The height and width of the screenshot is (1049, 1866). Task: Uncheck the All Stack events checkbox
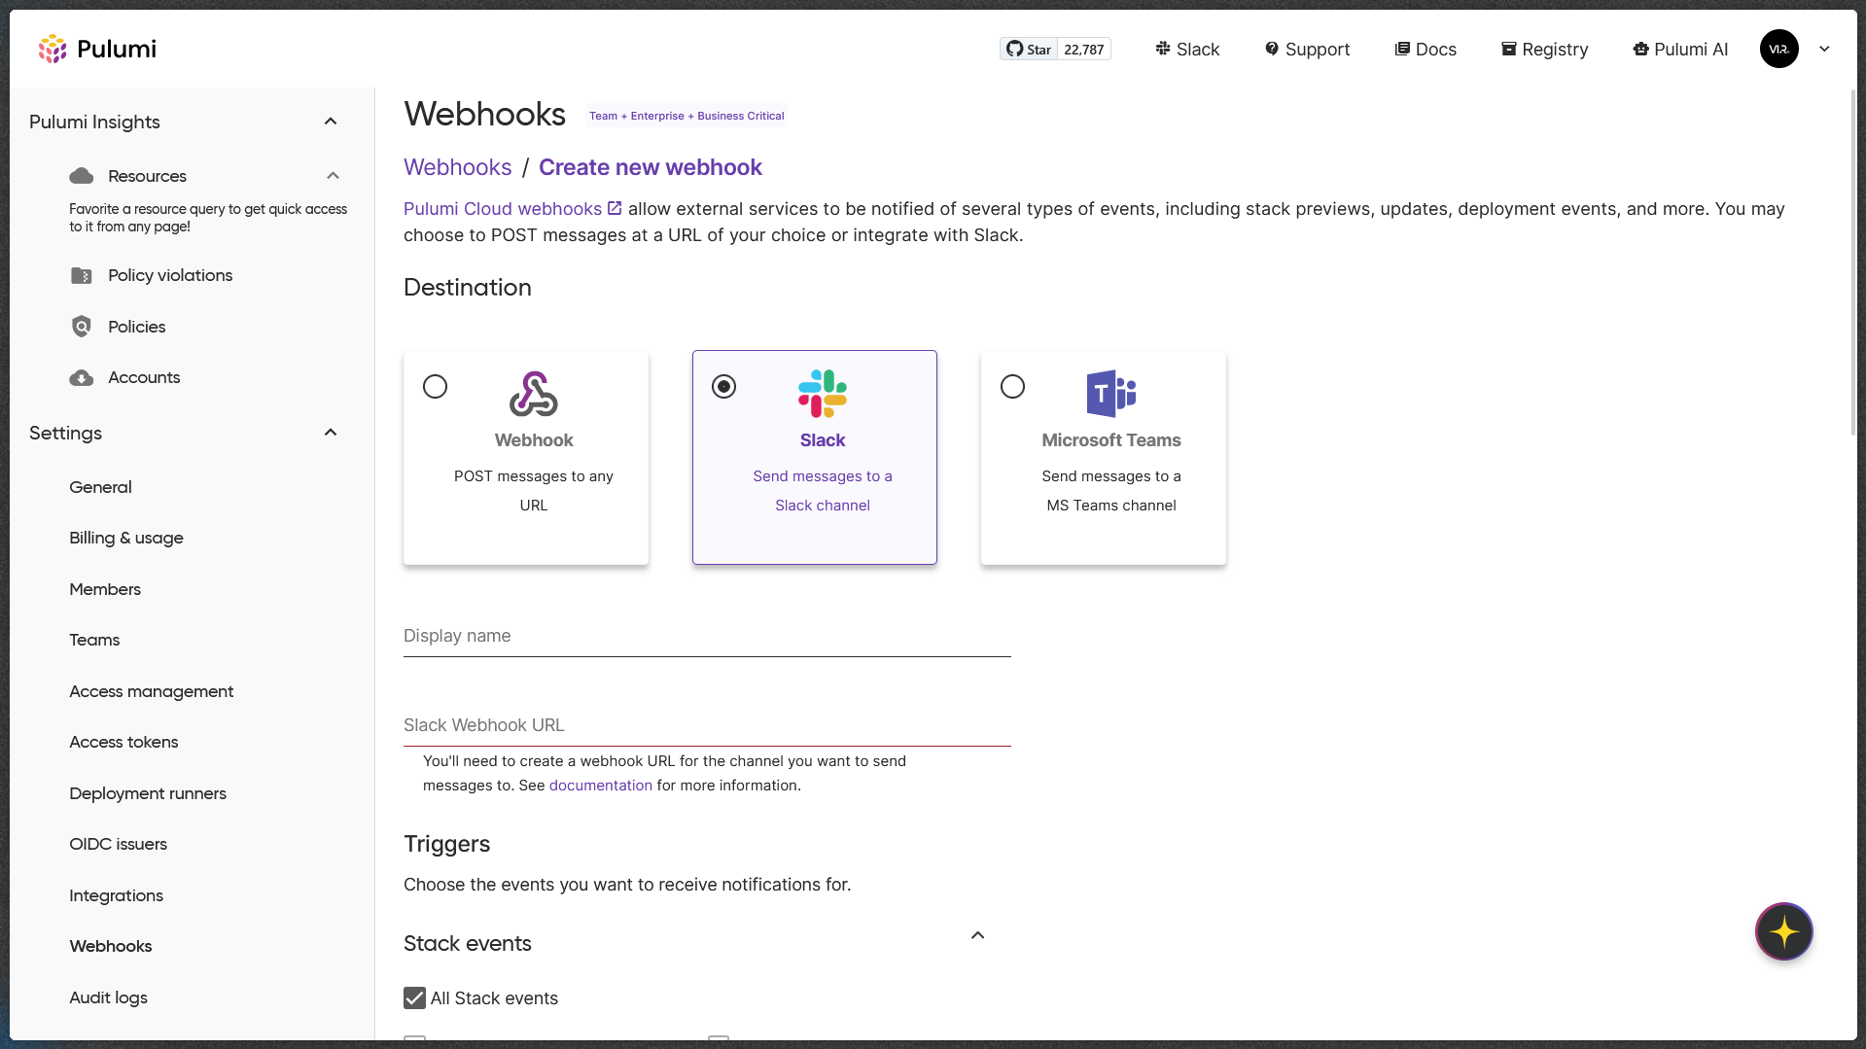point(414,998)
